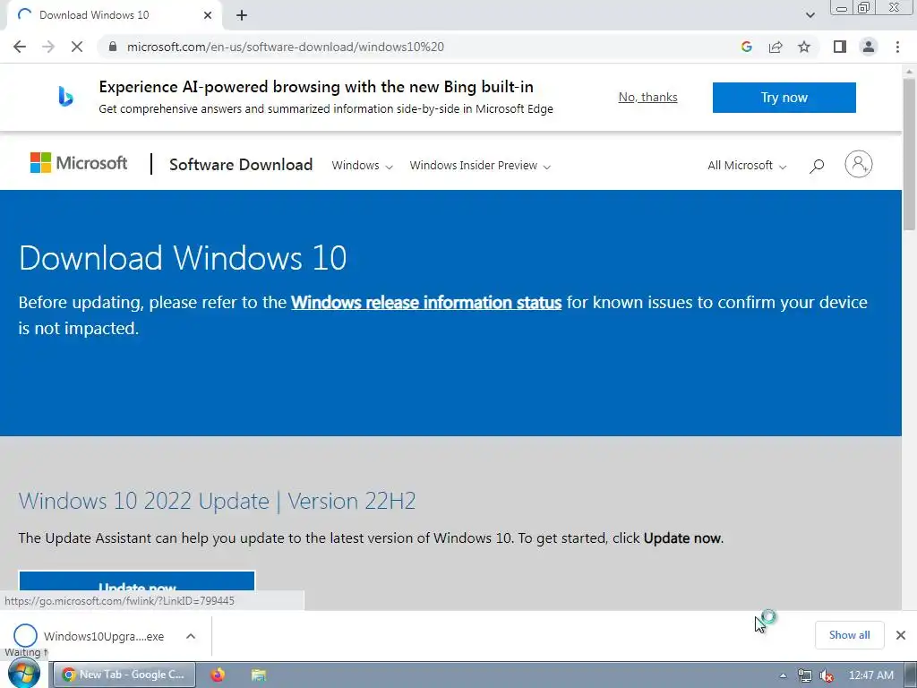Stop loading the page
Screen dimensions: 917x688
click(77, 47)
